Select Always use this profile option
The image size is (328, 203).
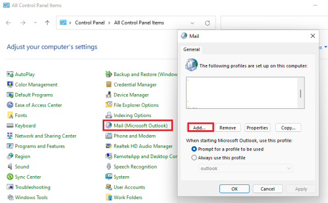[218, 158]
